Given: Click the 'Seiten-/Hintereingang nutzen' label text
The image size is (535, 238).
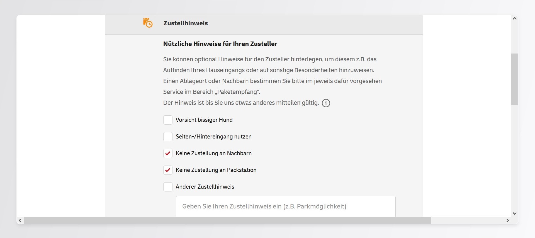Looking at the screenshot, I should 213,137.
